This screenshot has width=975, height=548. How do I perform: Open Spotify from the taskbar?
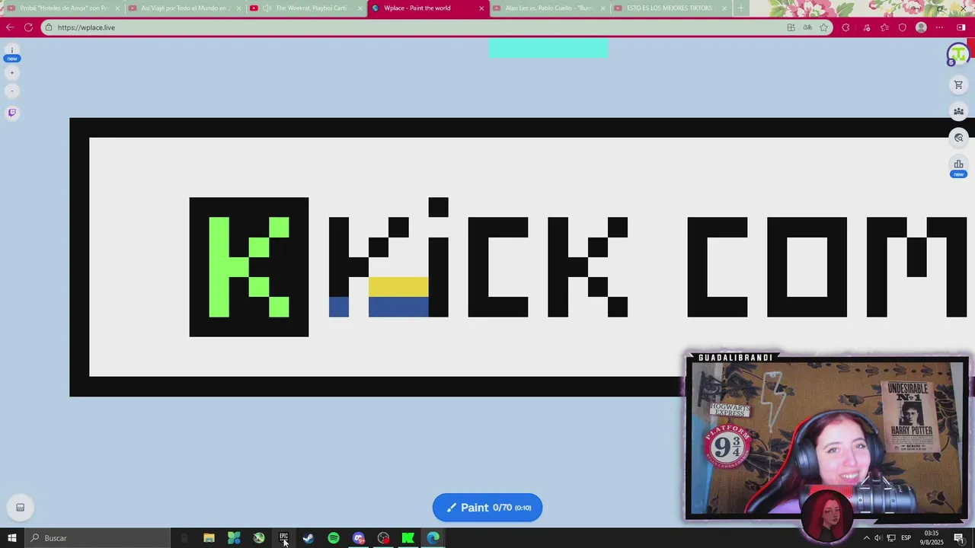[334, 538]
